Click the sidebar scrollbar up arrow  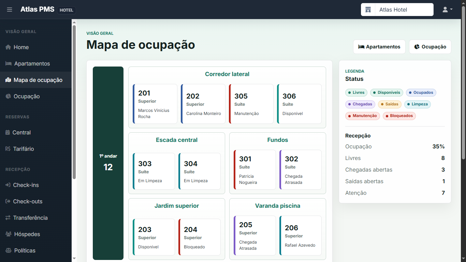click(x=74, y=23)
